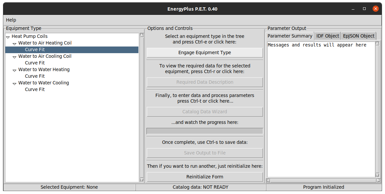The height and width of the screenshot is (194, 385).
Task: Collapse the Water to Air Cooling Coil node
Action: pyautogui.click(x=15, y=57)
